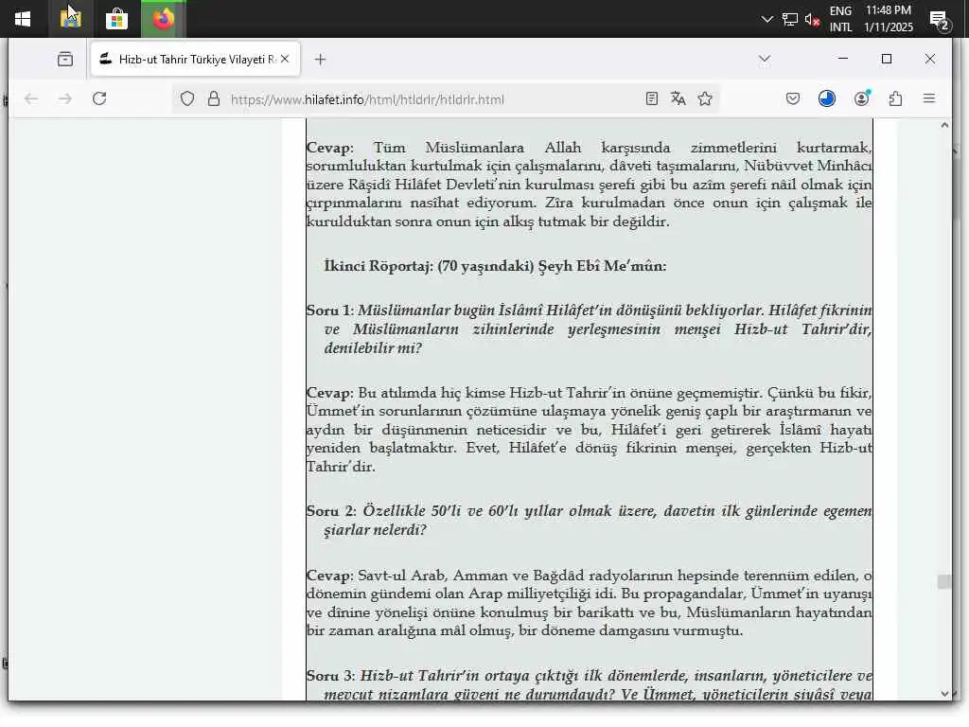
Task: Open Firefox View recent browsing
Action: coord(65,60)
